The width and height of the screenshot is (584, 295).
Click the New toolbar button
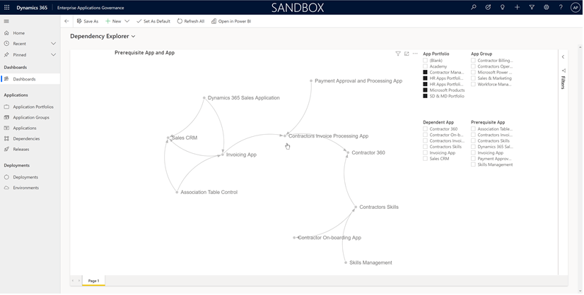pyautogui.click(x=113, y=21)
